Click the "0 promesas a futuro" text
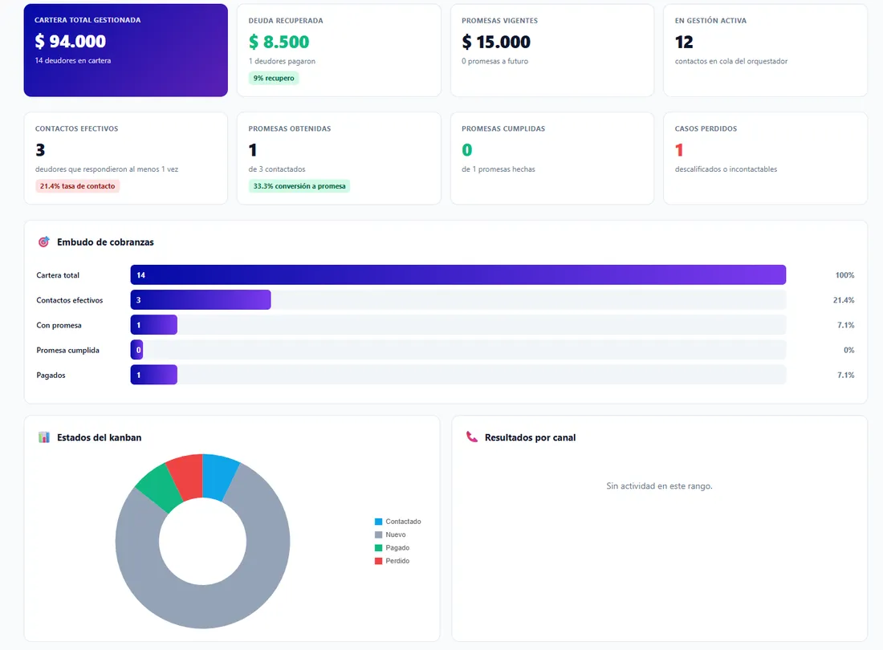Image resolution: width=883 pixels, height=650 pixels. coord(495,61)
